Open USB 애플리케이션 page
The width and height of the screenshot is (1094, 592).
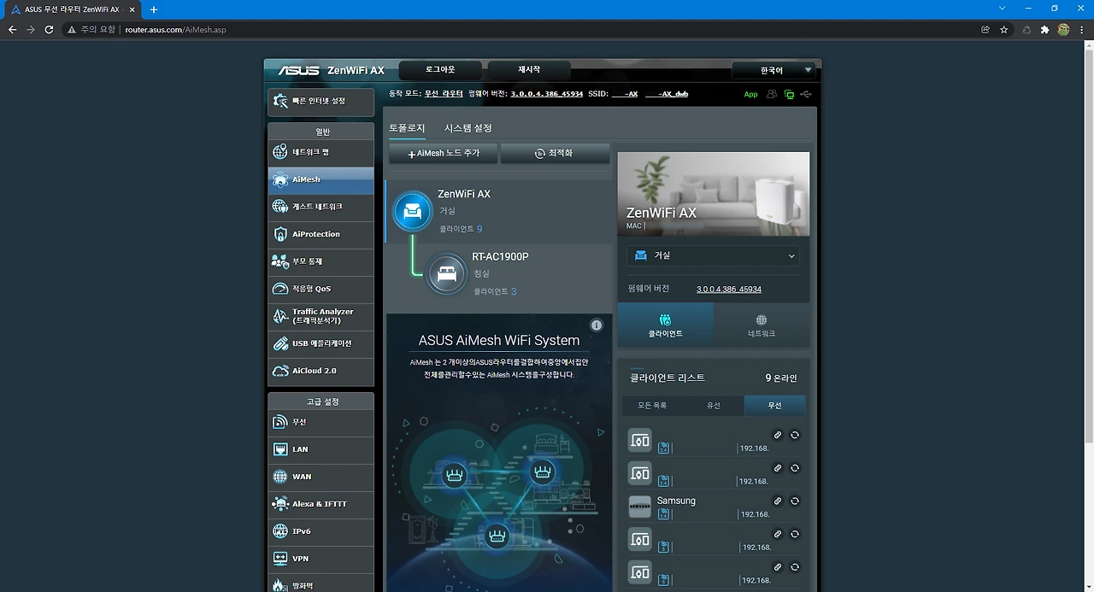pyautogui.click(x=321, y=343)
